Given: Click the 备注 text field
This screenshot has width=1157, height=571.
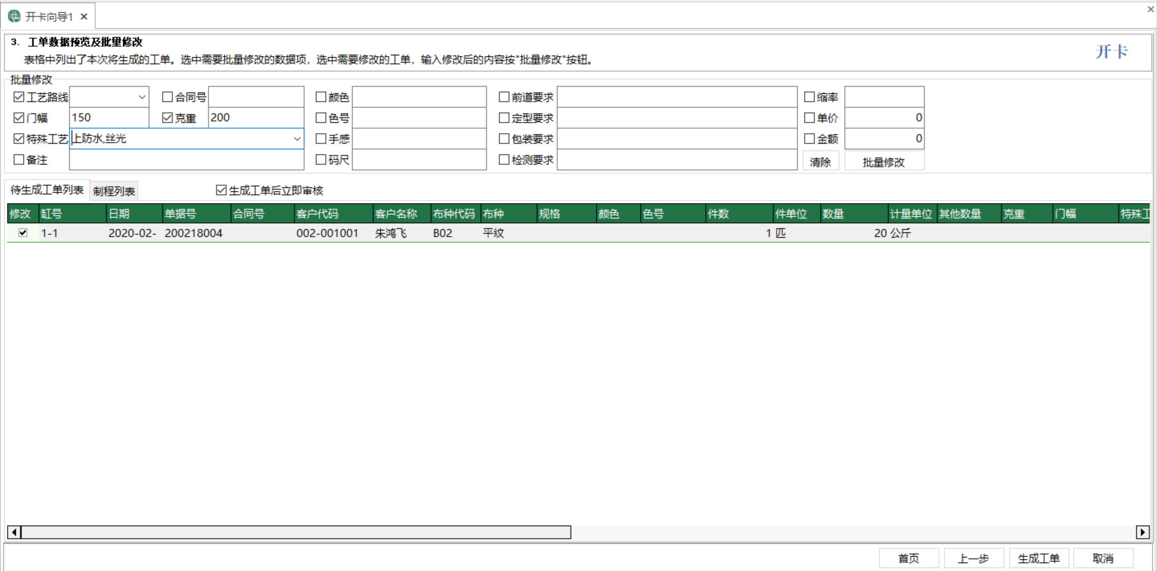Looking at the screenshot, I should coord(186,160).
